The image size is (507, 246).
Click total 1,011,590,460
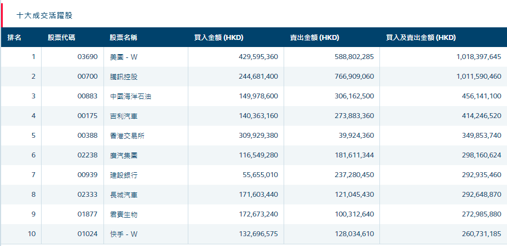tap(479, 77)
